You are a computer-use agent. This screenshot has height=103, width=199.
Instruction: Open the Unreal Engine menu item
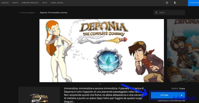click(57, 3)
